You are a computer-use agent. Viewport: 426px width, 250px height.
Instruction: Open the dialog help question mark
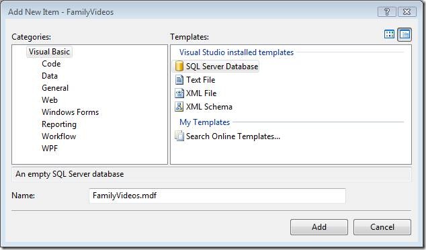(386, 12)
